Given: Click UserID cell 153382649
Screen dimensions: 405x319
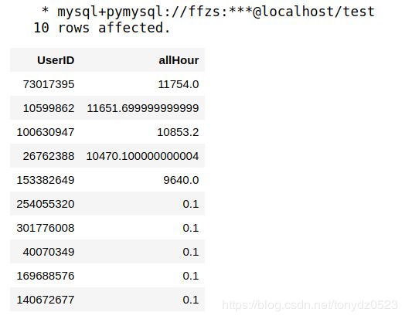Looking at the screenshot, I should tap(46, 180).
